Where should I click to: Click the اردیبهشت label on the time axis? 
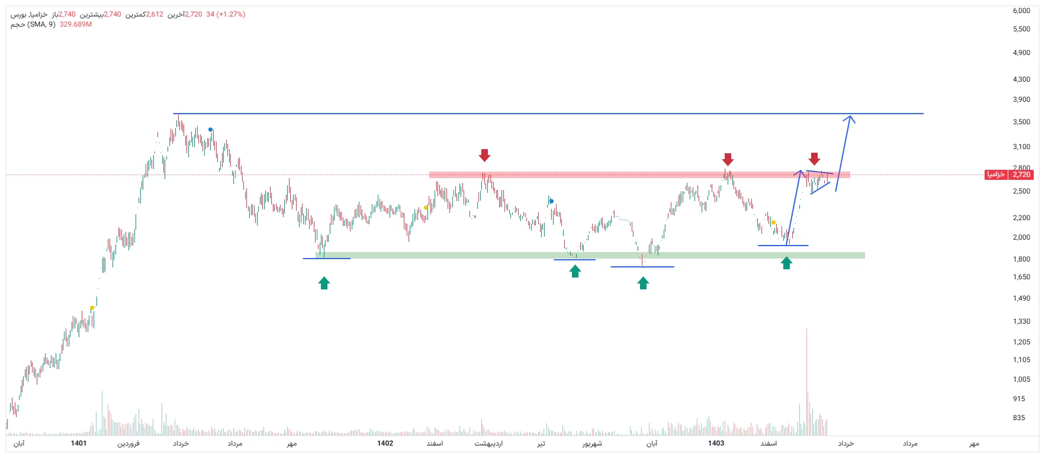click(488, 443)
